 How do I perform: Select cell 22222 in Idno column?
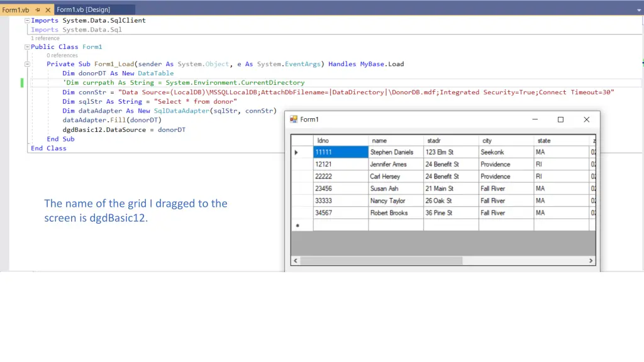pyautogui.click(x=341, y=177)
